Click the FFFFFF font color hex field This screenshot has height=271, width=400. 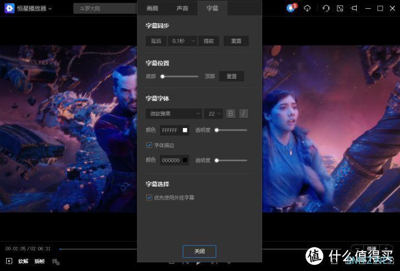point(170,130)
